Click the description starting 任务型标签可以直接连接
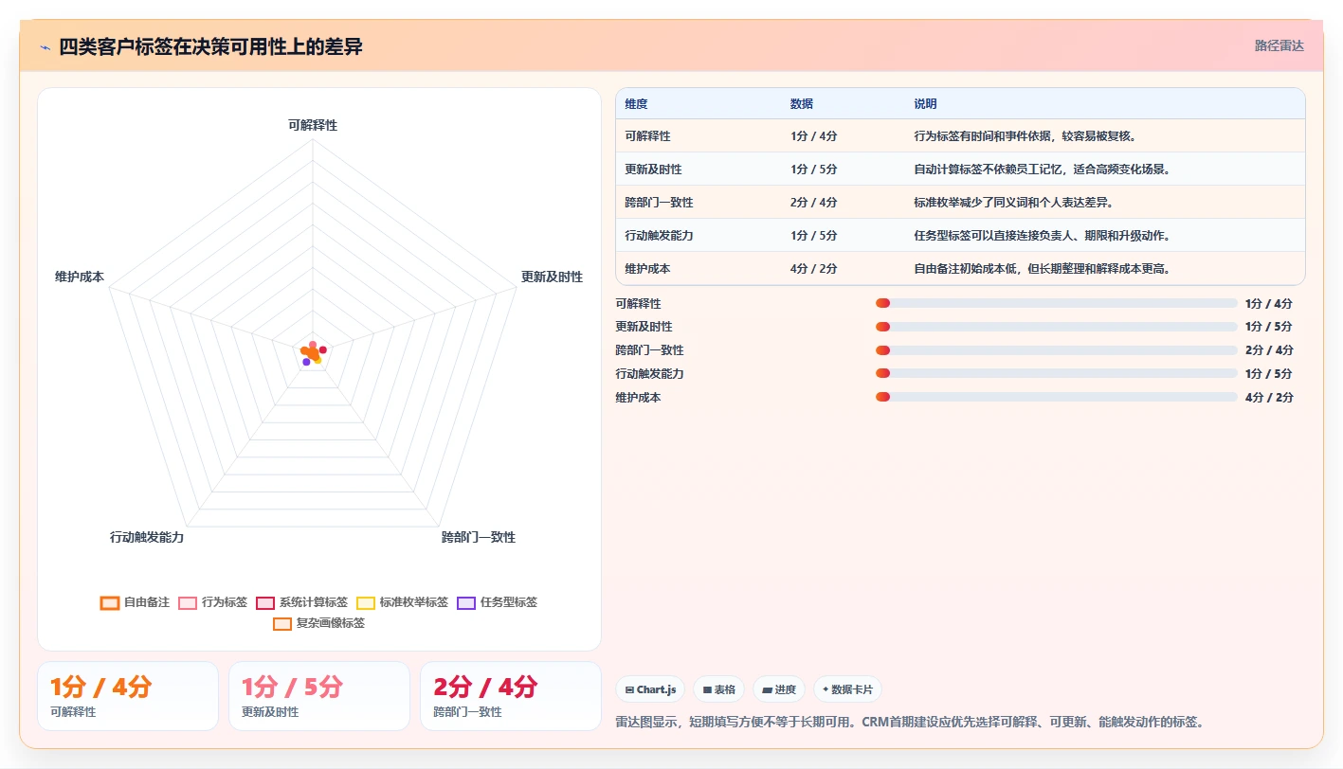 pos(1042,236)
